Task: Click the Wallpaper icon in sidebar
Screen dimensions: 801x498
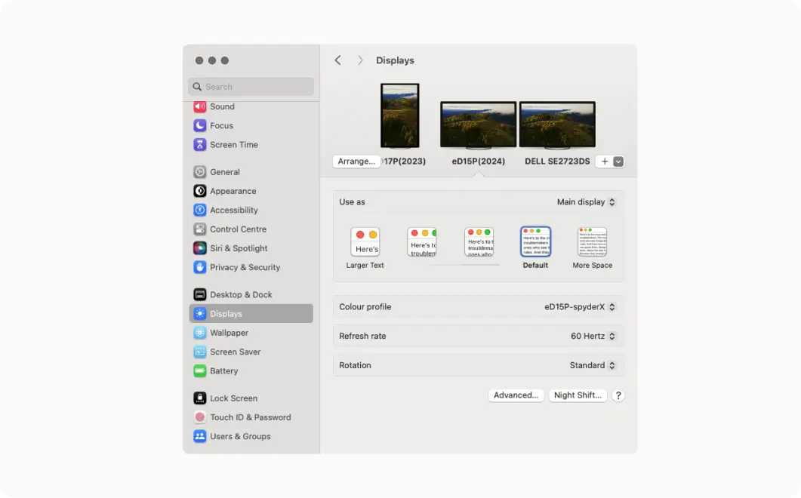Action: (200, 333)
